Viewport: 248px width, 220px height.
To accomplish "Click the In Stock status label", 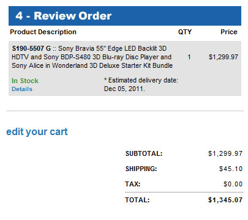I will pos(25,81).
